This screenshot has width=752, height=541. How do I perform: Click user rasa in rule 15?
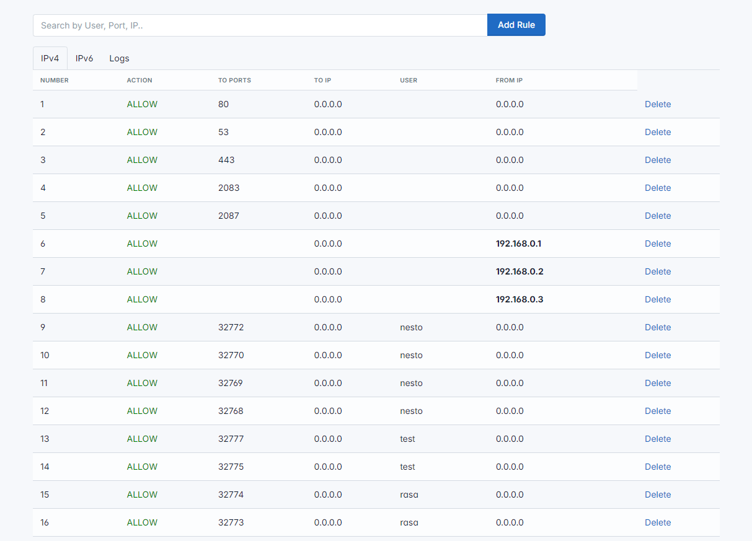pyautogui.click(x=409, y=495)
